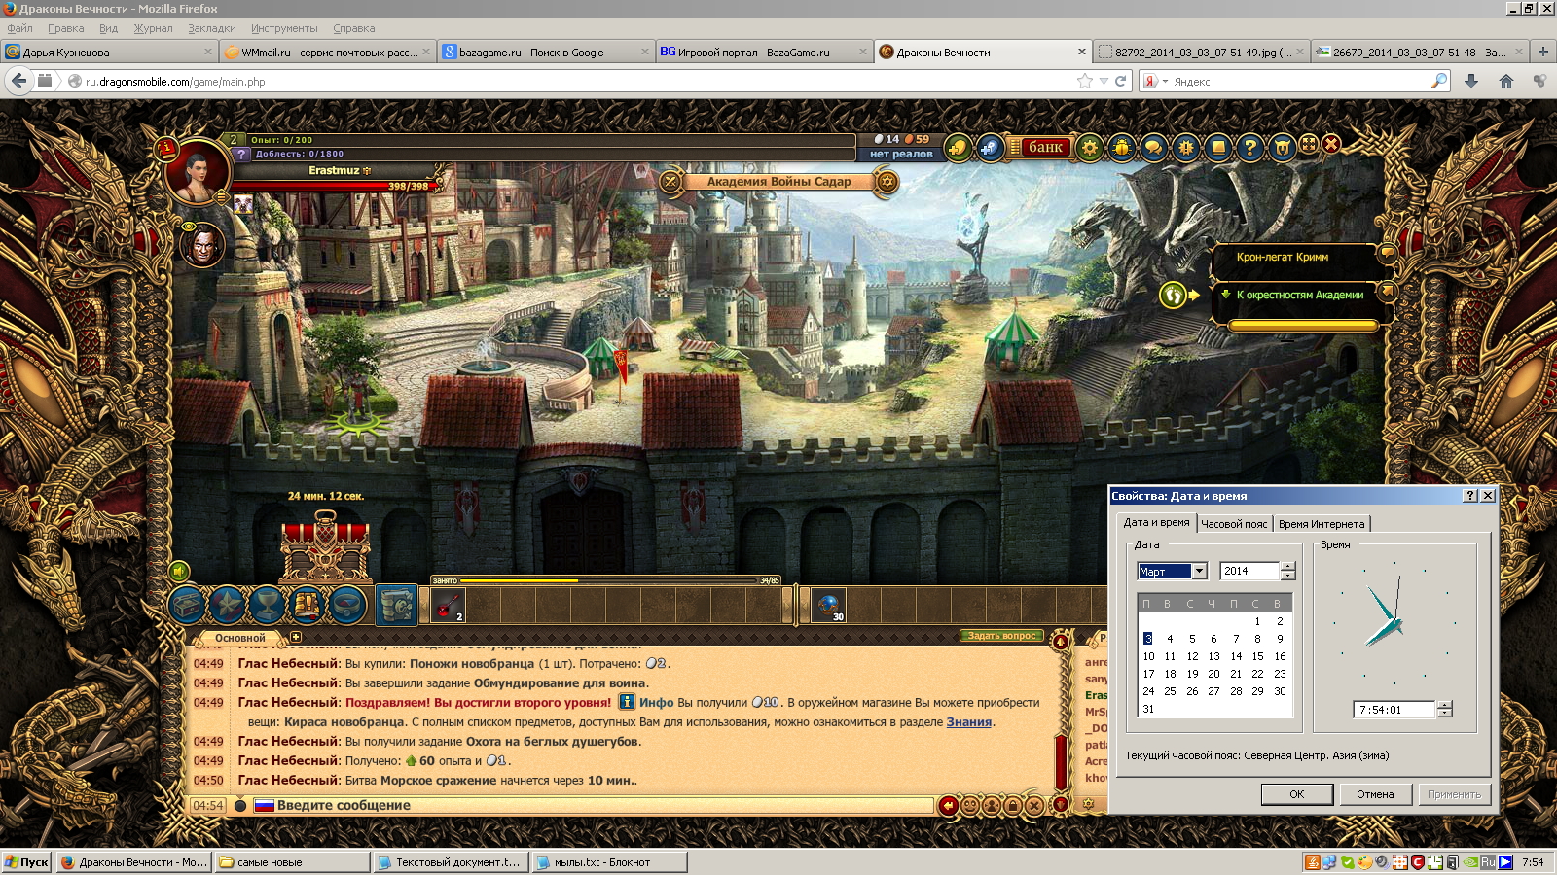The width and height of the screenshot is (1557, 875).
Task: Toggle the chat status black dot
Action: pyautogui.click(x=240, y=805)
